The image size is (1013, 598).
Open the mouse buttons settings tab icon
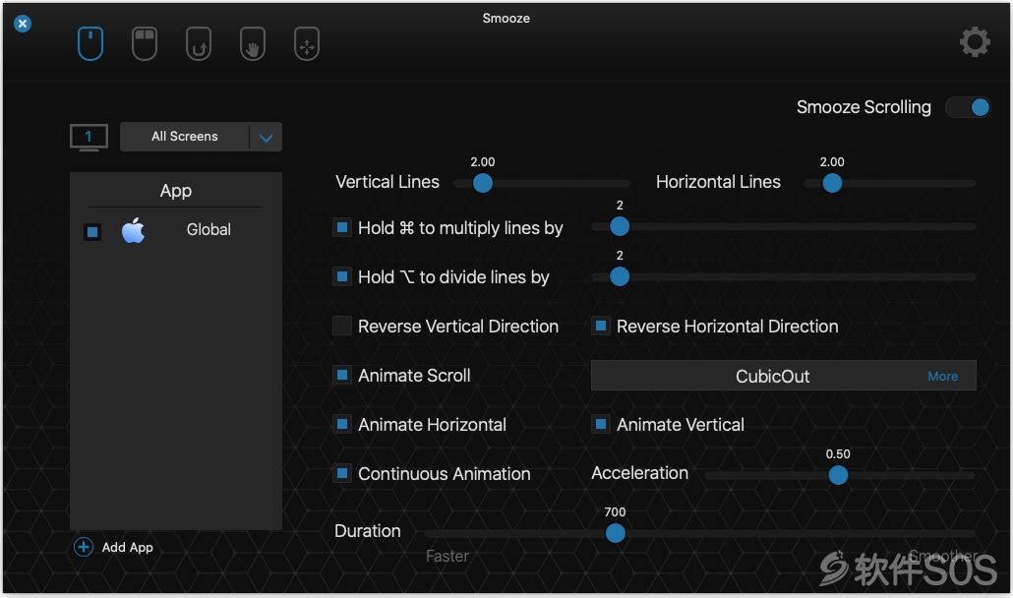pos(145,44)
